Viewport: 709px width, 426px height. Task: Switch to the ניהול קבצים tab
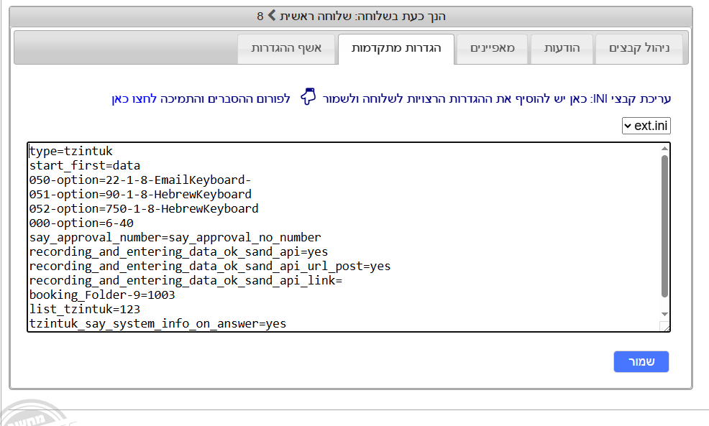[639, 48]
